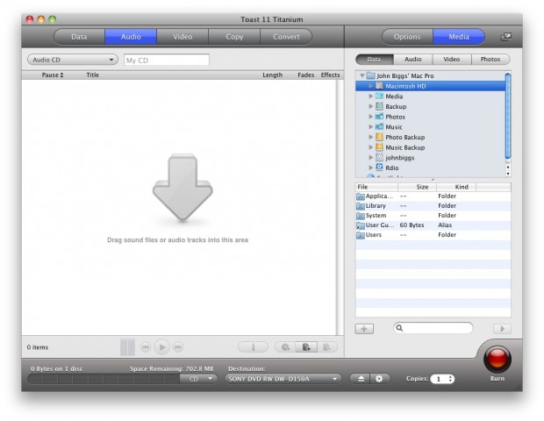Skip to the next track with the forward button

point(178,347)
